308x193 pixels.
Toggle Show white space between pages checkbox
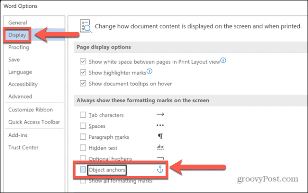coord(83,61)
